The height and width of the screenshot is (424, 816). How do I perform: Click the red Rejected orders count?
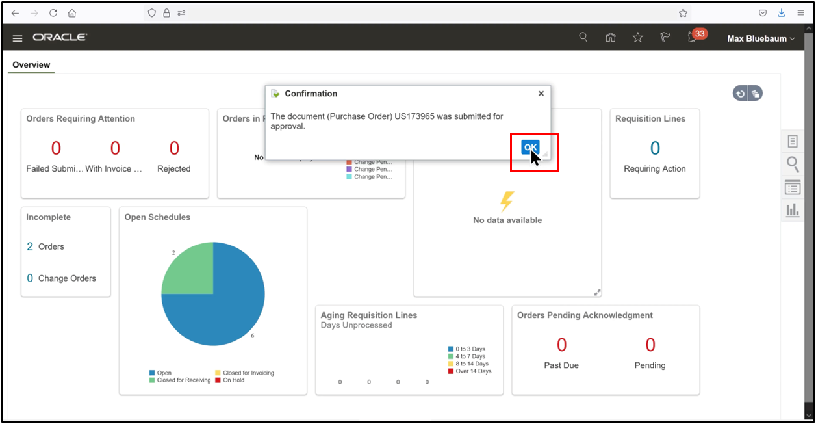pos(173,148)
